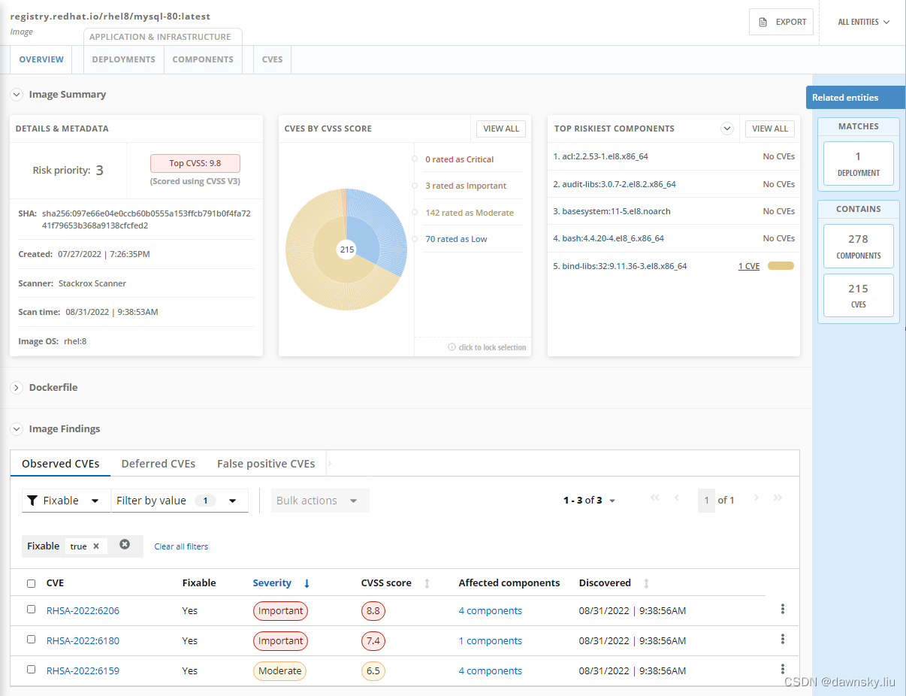Sort by Severity arrow icon
This screenshot has height=696, width=906.
tap(307, 583)
